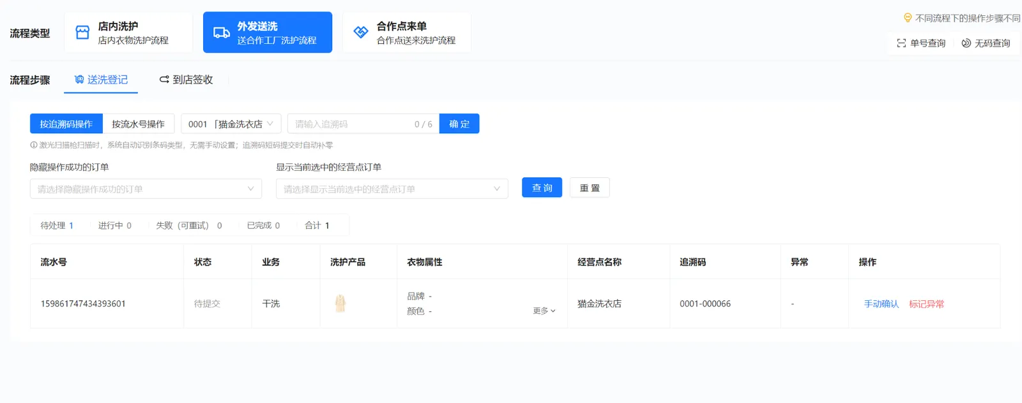Click the delivery truck icon in 外发送洗
The height and width of the screenshot is (403, 1022).
[222, 33]
